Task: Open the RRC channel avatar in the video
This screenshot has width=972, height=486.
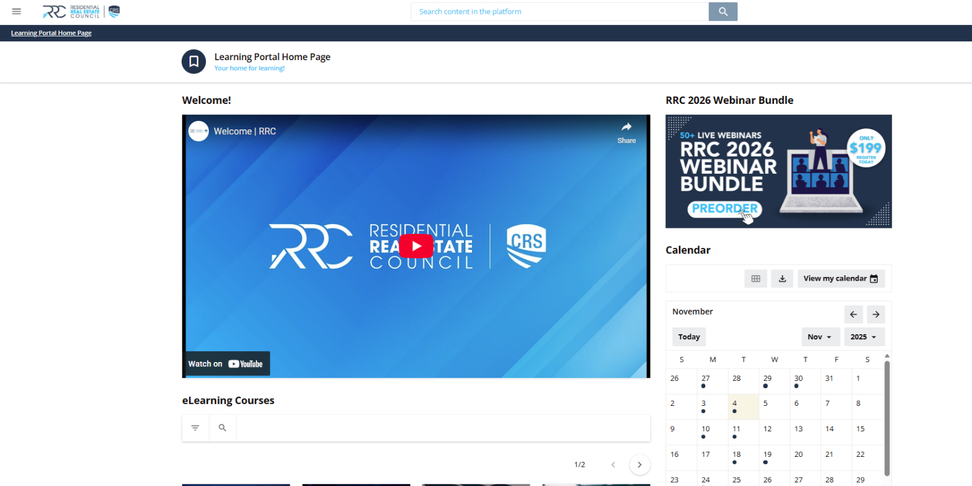Action: point(199,131)
